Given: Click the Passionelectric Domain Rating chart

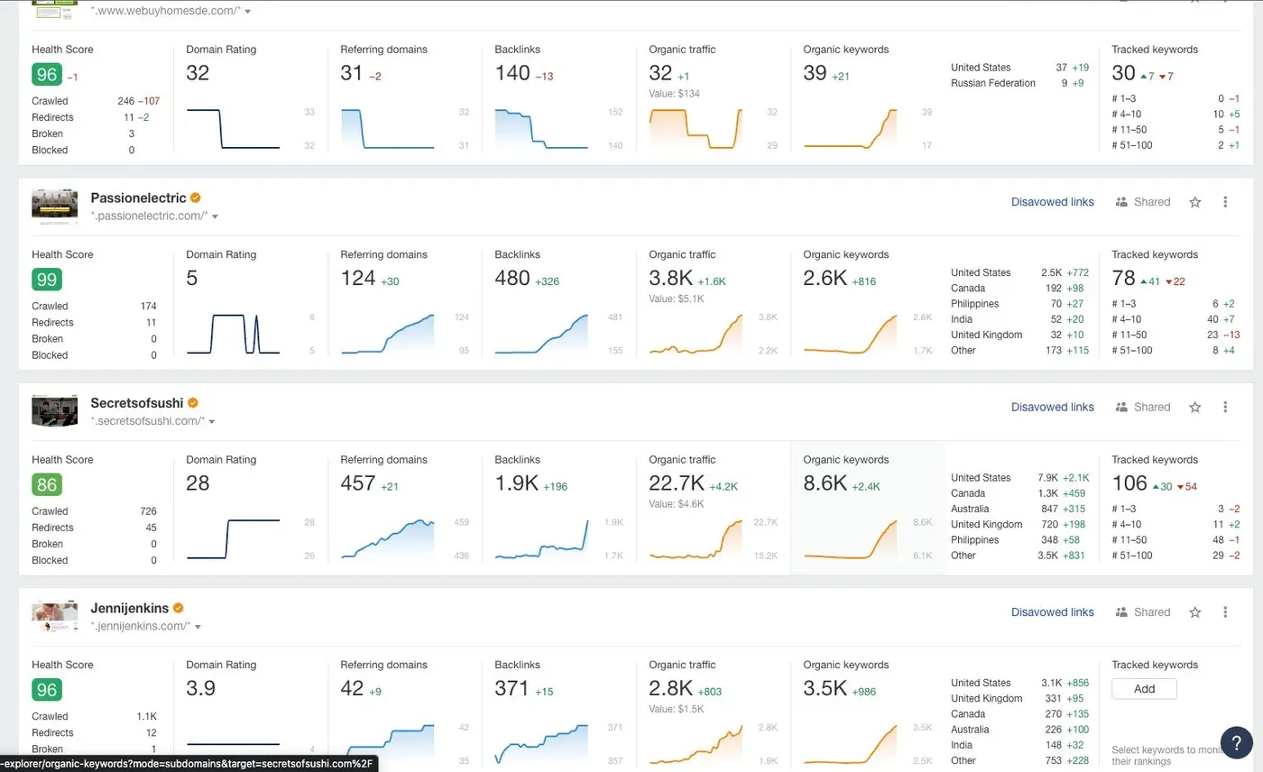Looking at the screenshot, I should click(x=234, y=334).
